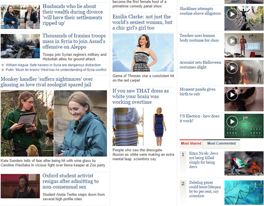Open Deleting genes could boost lifespan story
Image resolution: width=264 pixels, height=206 pixels.
pos(205,189)
